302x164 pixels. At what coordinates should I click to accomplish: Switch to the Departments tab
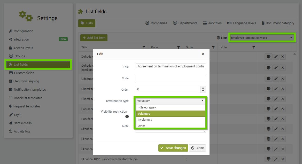pos(185,23)
